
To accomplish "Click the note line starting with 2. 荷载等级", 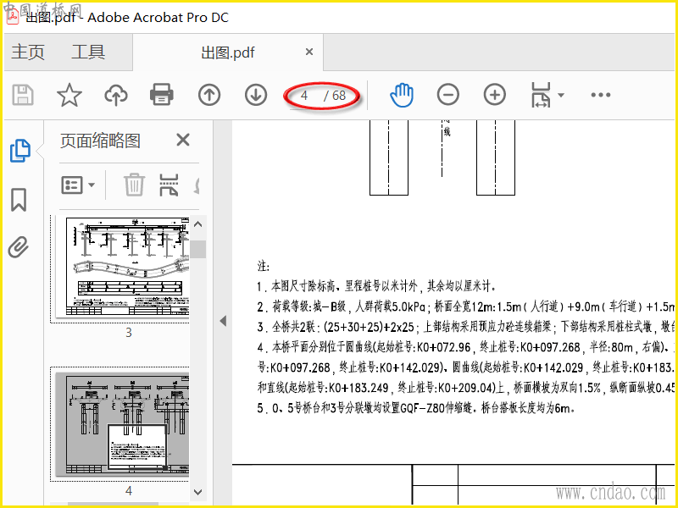I will 465,306.
